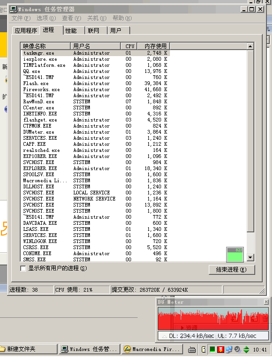
Task: Click the 结束进程 button
Action: coord(232,269)
